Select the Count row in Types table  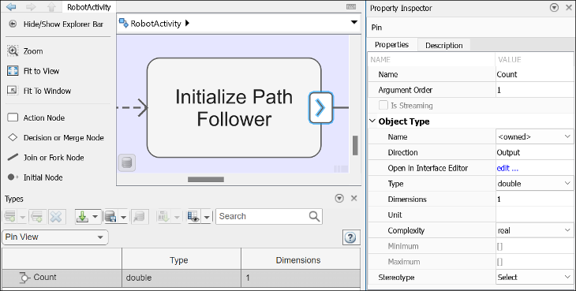[x=181, y=278]
